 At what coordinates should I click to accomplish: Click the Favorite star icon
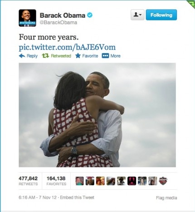pyautogui.click(x=78, y=56)
